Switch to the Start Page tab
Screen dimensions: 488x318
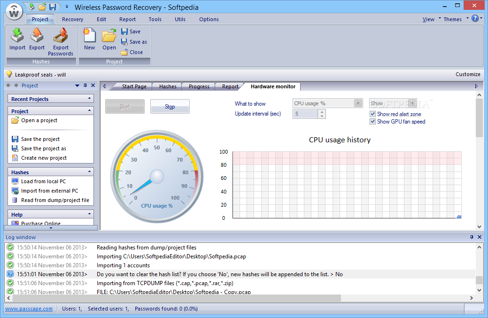tap(134, 86)
